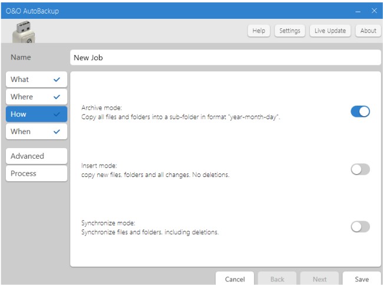
Task: Show the About dialog
Action: (x=368, y=31)
